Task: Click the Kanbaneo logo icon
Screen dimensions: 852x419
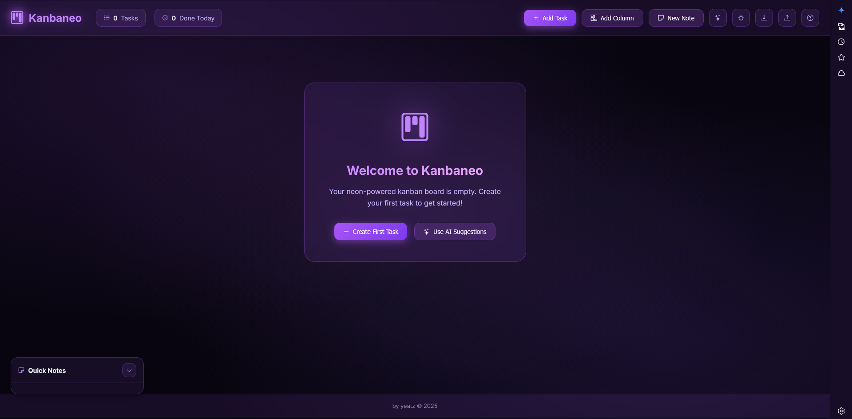Action: [16, 17]
